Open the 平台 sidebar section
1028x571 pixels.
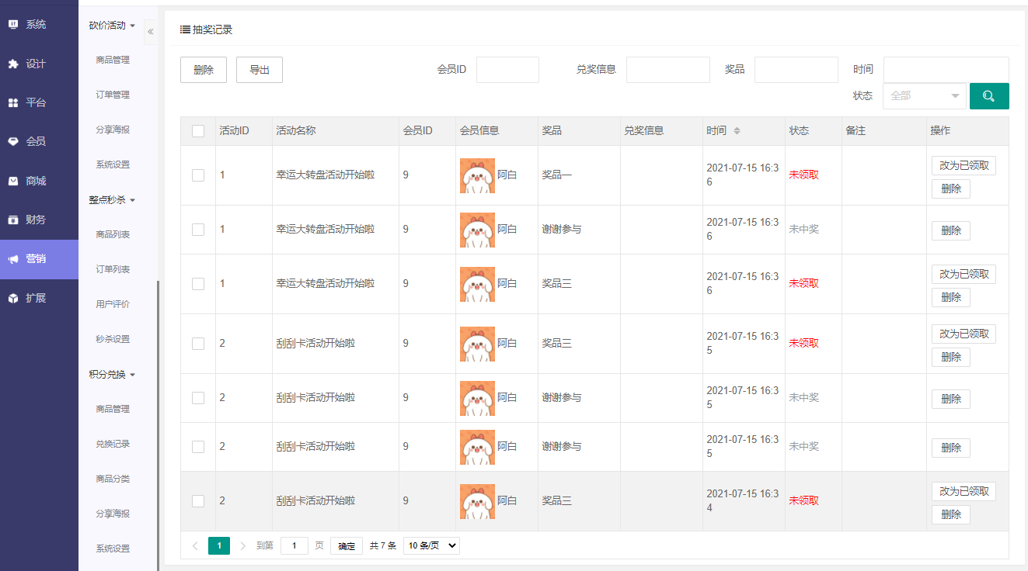point(39,102)
